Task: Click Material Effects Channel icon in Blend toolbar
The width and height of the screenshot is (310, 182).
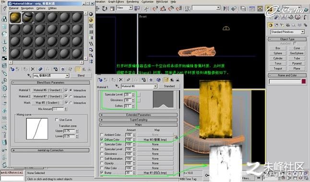Action: 63,69
